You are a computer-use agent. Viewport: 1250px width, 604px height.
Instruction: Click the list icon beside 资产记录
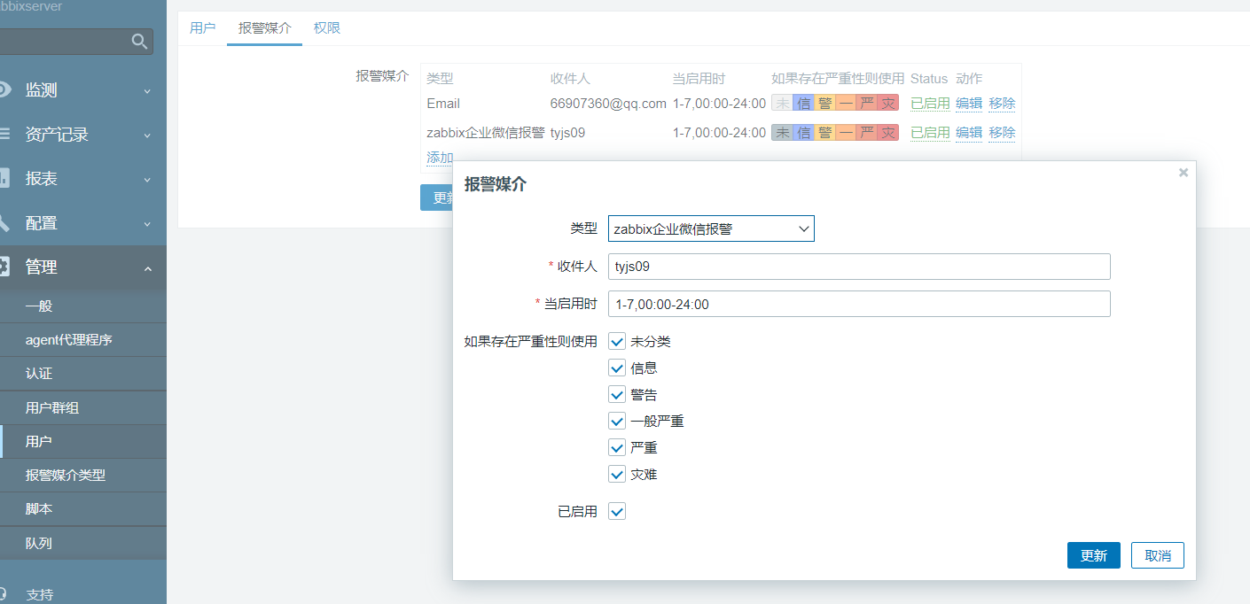(4, 134)
